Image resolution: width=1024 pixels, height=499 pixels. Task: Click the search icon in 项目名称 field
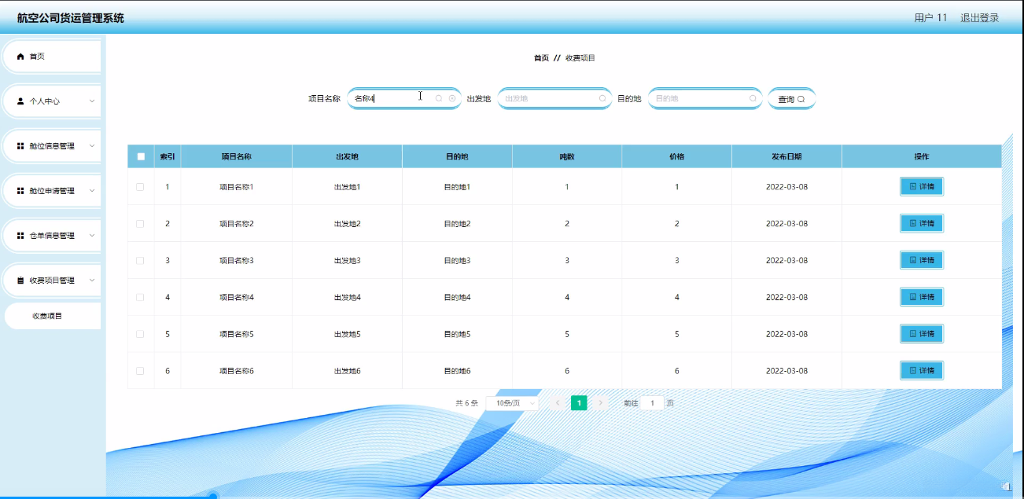pos(439,98)
